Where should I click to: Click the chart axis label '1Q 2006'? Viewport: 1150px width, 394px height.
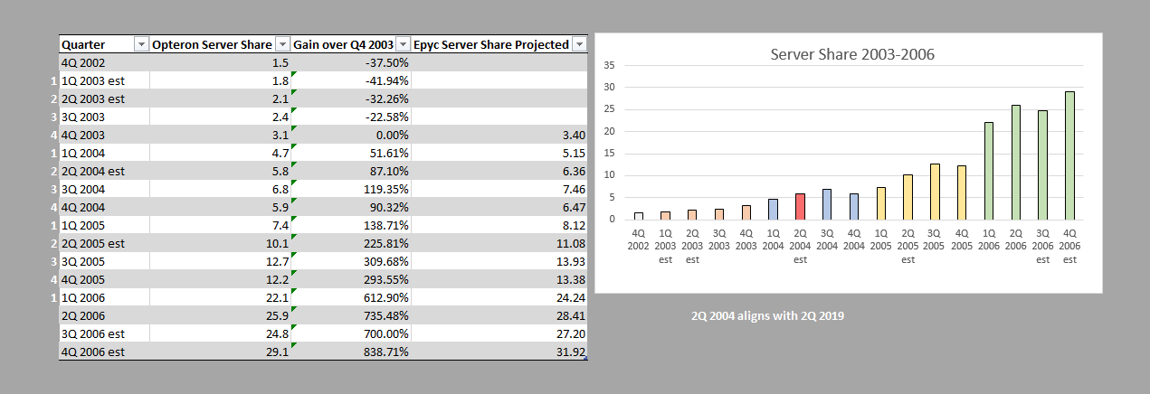click(988, 239)
